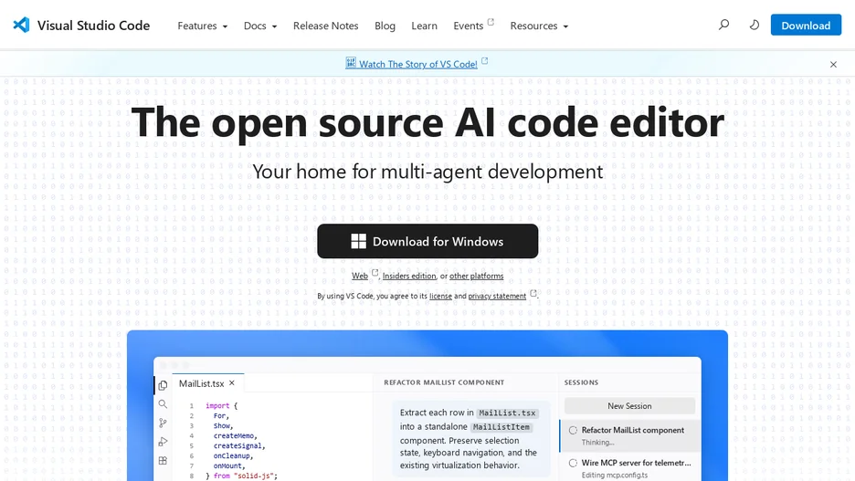Click the banner video icon before Watch link
This screenshot has width=855, height=481.
click(x=351, y=63)
